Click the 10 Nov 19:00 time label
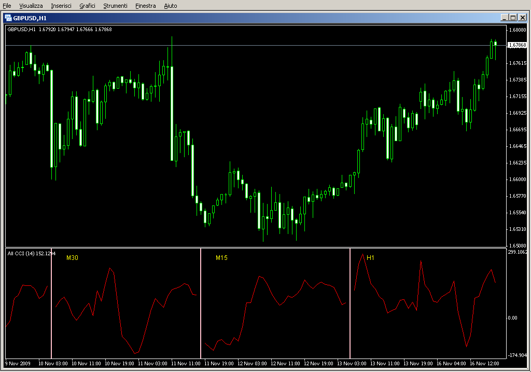The height and width of the screenshot is (372, 531). (x=119, y=364)
